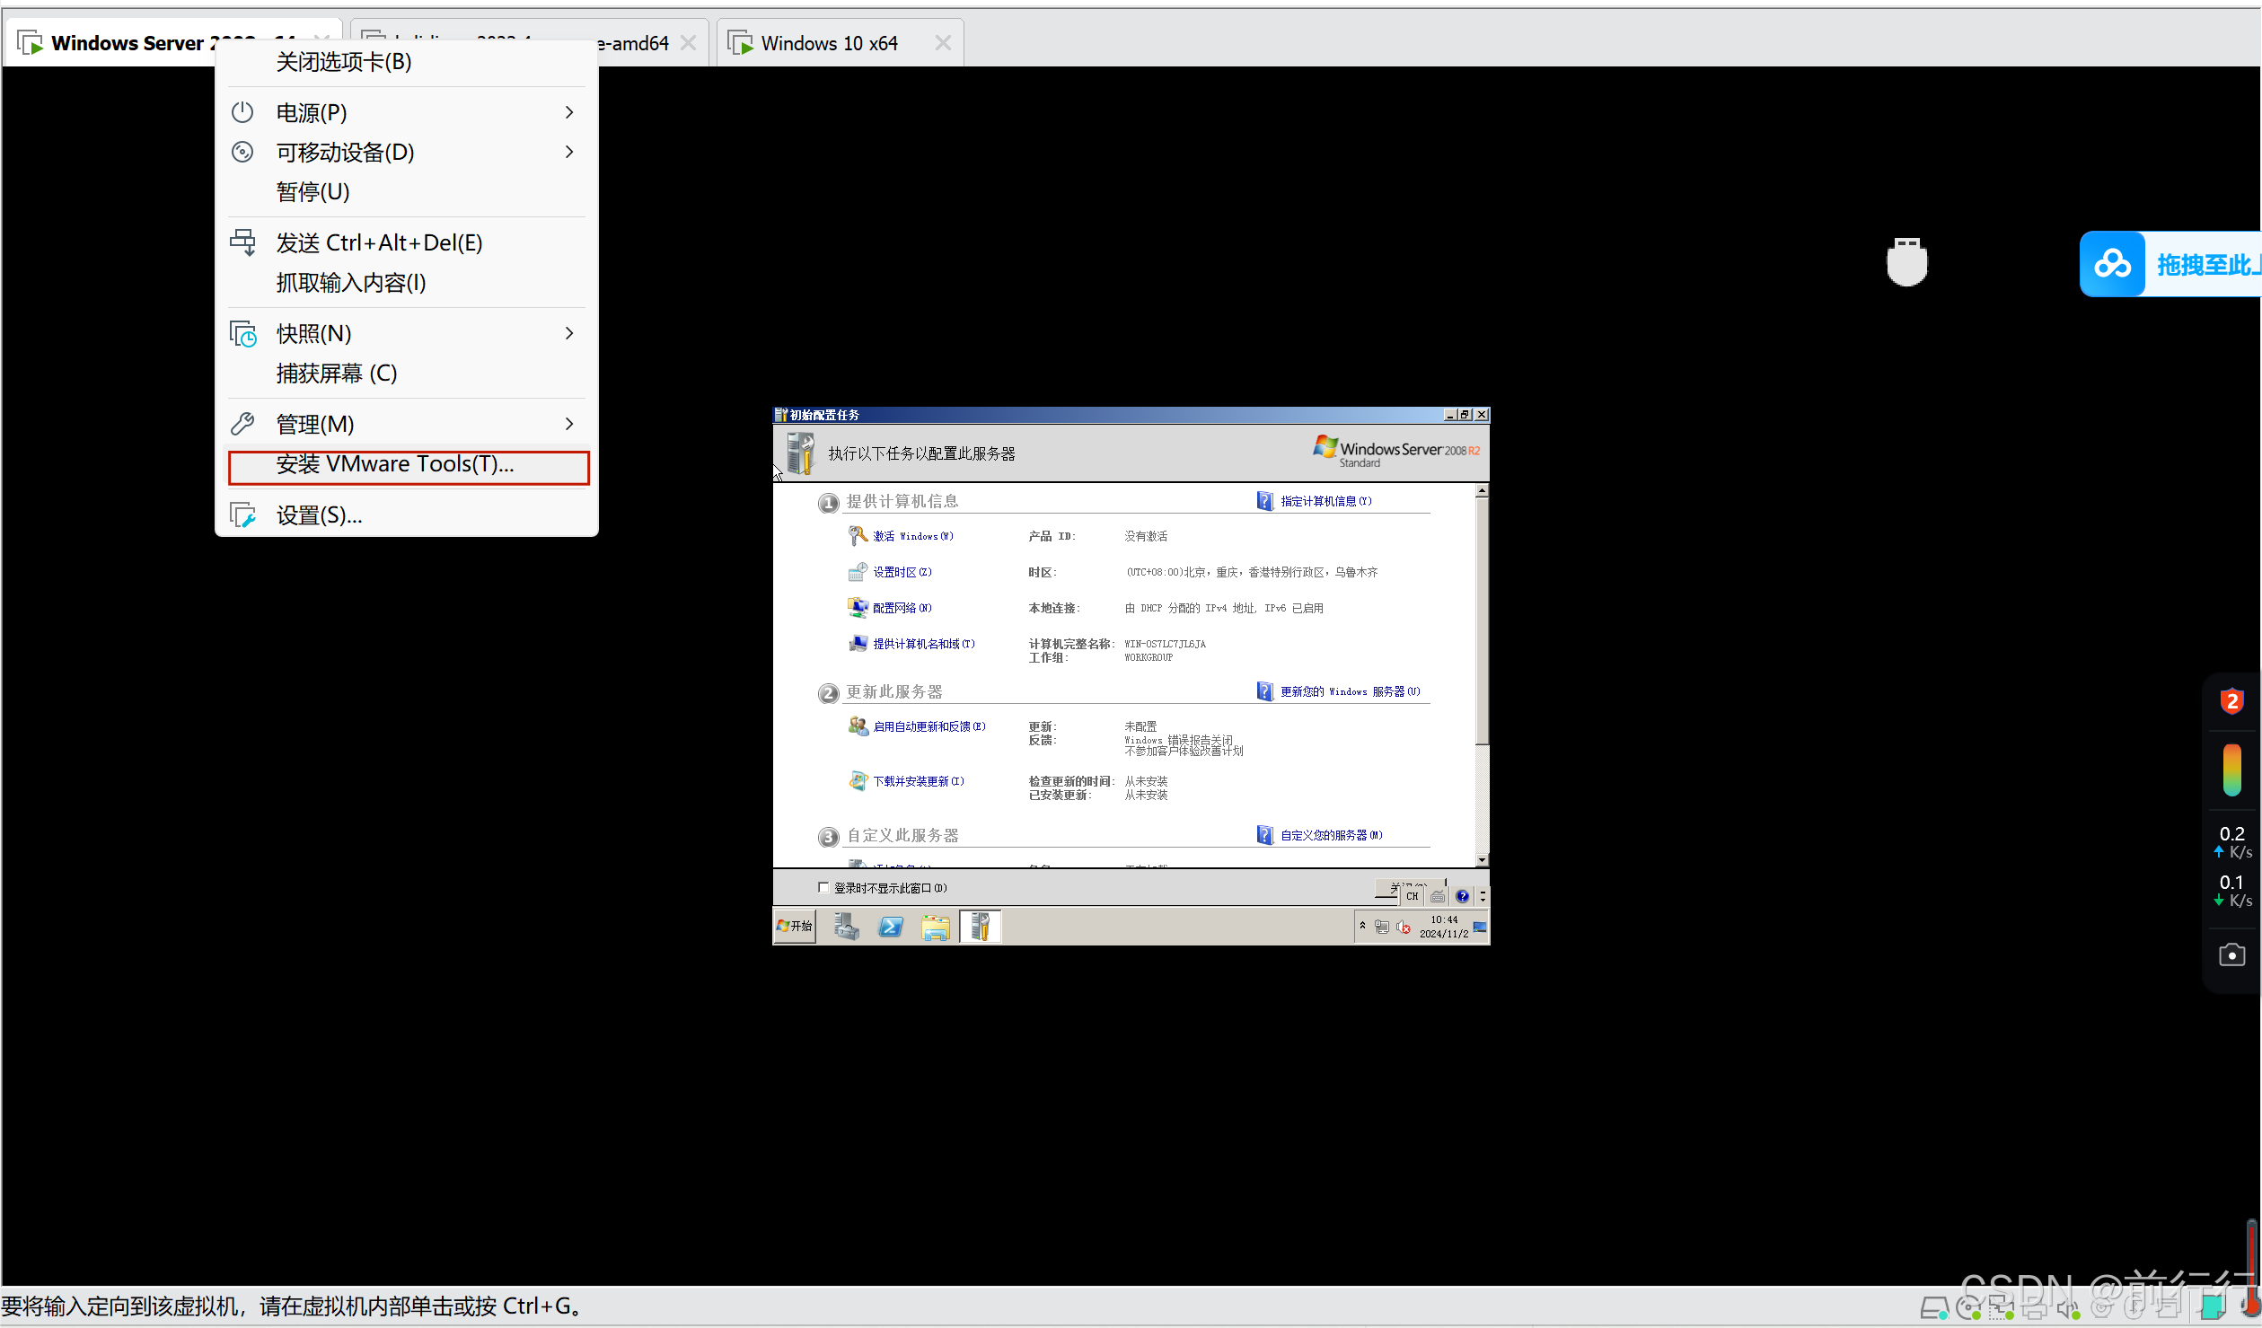Click the 开始 Start button
The height and width of the screenshot is (1328, 2262).
click(795, 926)
